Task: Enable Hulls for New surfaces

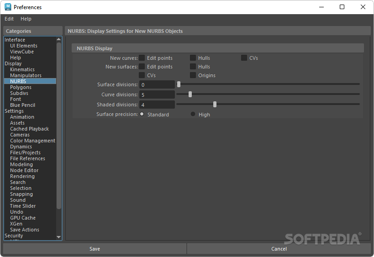Action: (193, 67)
